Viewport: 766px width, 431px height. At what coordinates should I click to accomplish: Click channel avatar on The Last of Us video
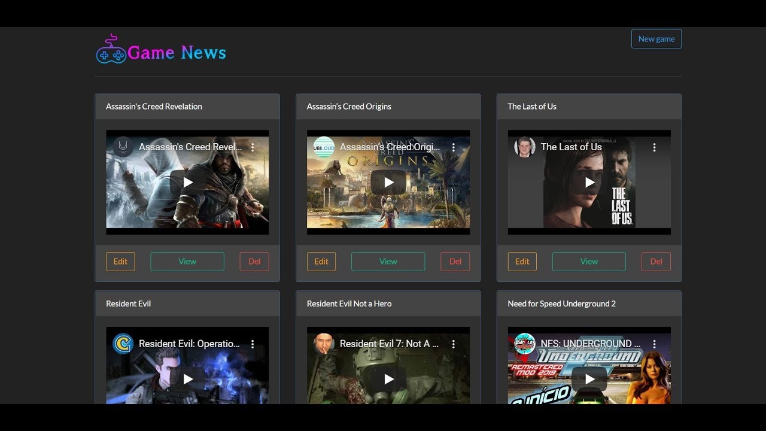click(x=525, y=147)
